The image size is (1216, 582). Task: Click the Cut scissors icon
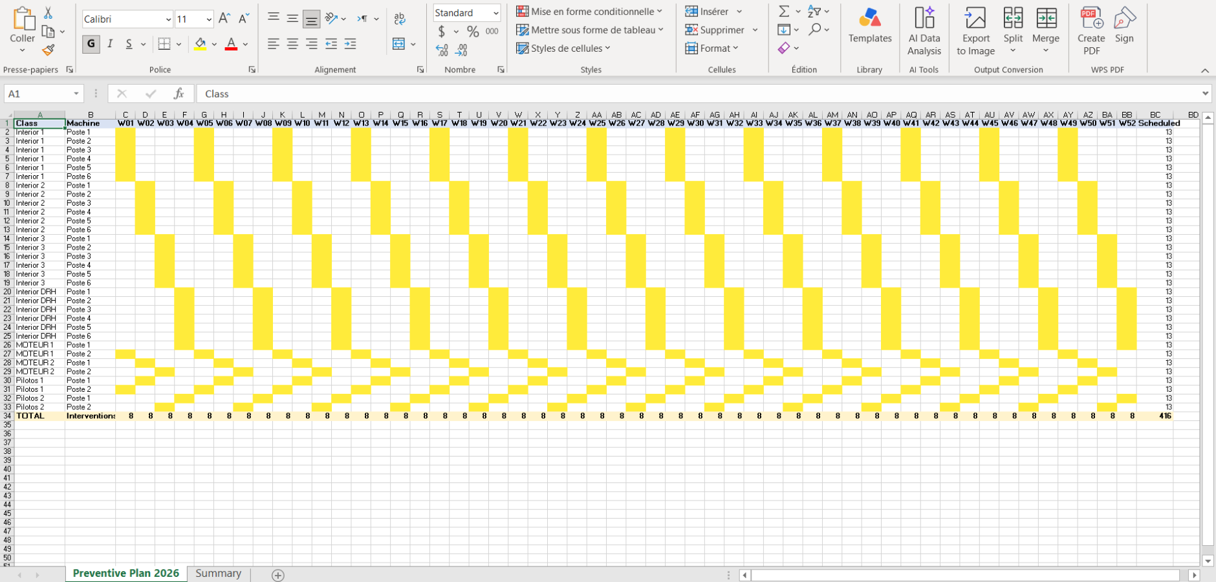coord(48,13)
